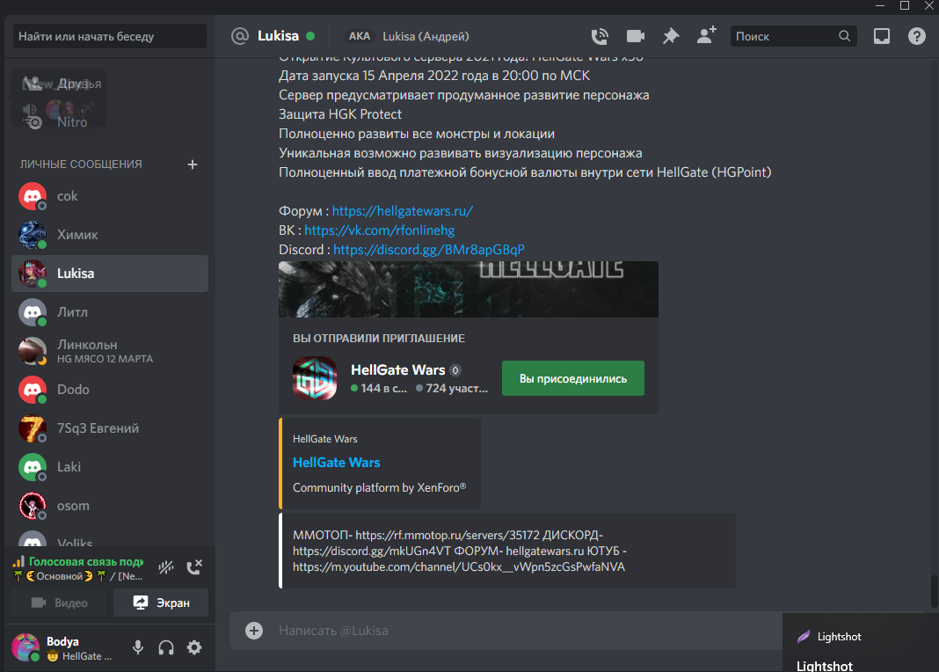Share screen with the Экран button
Viewport: 939px width, 672px height.
(x=161, y=603)
